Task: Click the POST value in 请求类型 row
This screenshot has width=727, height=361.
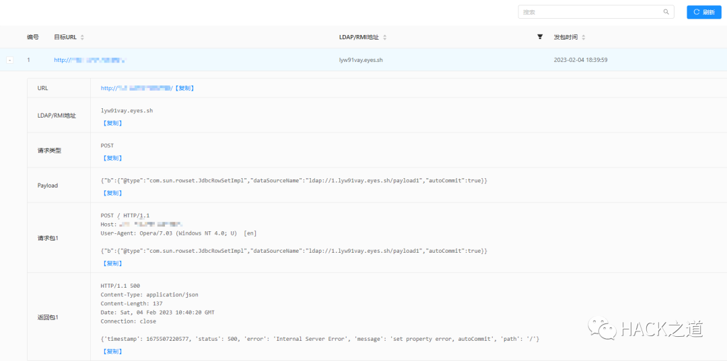Action: 107,145
